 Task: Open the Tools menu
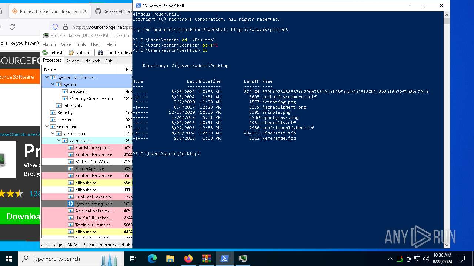pyautogui.click(x=81, y=44)
